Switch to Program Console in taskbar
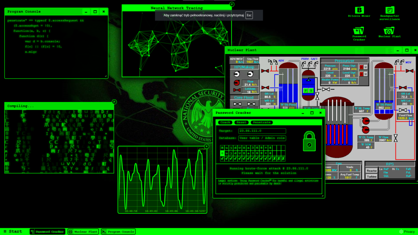 click(x=118, y=232)
